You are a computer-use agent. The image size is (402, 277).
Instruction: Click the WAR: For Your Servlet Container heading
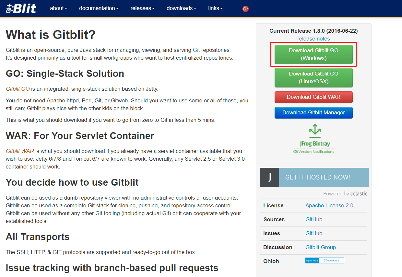[x=80, y=136]
